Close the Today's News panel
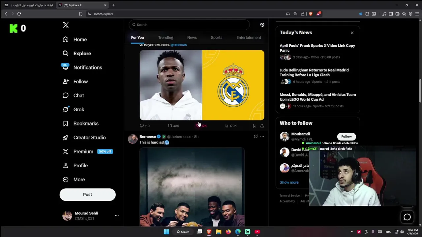The width and height of the screenshot is (422, 237). (352, 33)
